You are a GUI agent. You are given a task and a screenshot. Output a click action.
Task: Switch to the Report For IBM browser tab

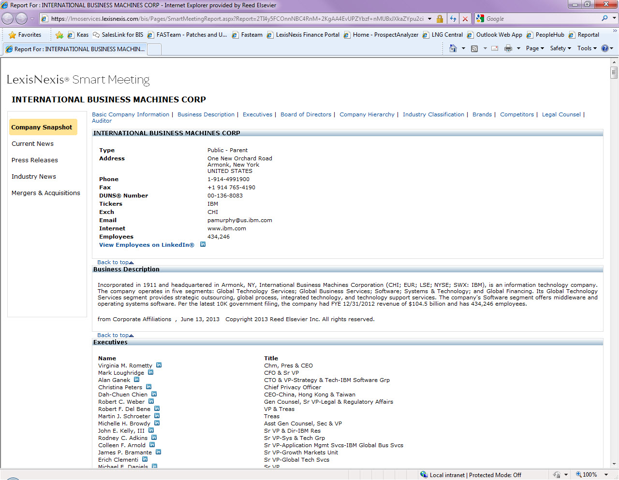pos(75,49)
